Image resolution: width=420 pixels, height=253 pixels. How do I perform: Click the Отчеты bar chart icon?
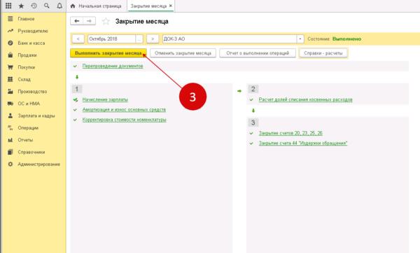10,139
